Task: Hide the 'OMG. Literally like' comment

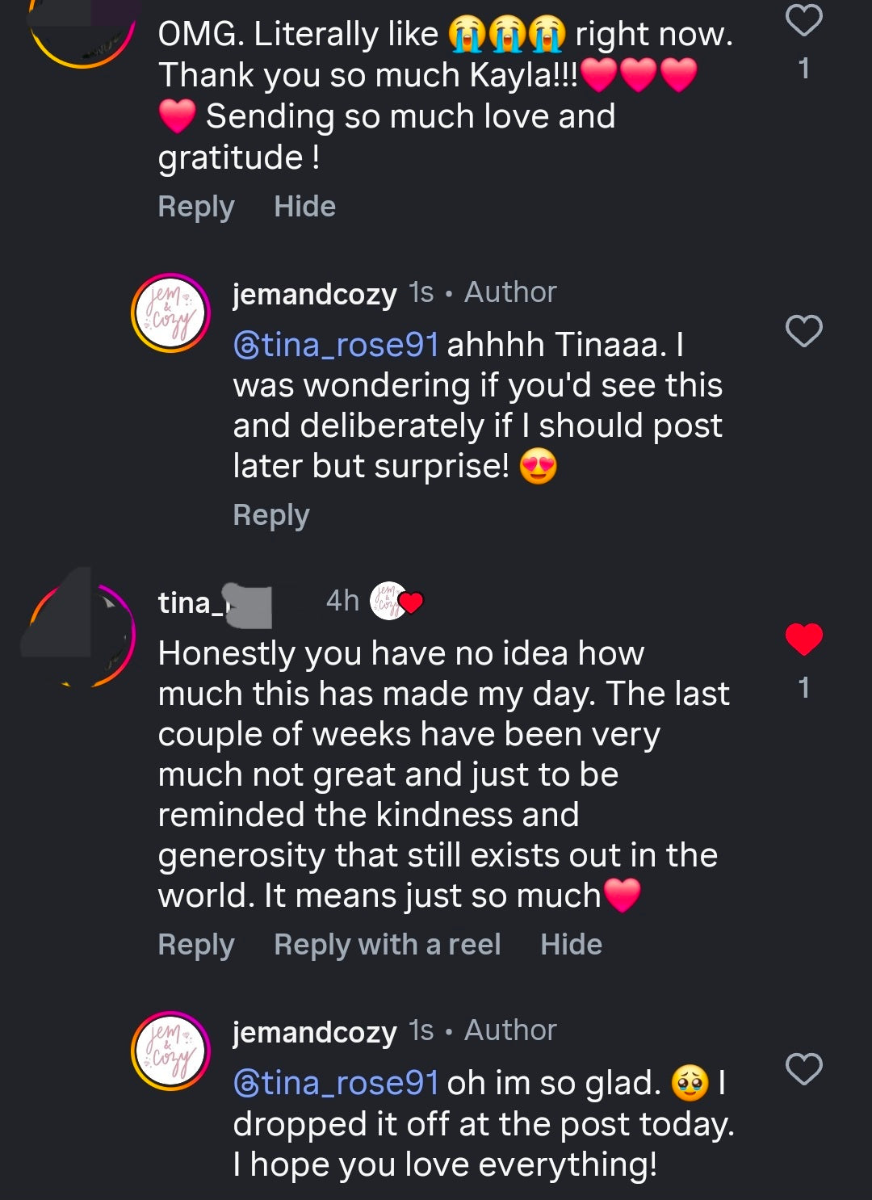Action: 304,207
